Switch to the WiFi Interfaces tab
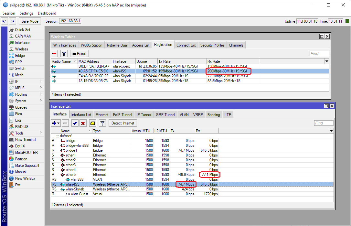 coord(65,45)
